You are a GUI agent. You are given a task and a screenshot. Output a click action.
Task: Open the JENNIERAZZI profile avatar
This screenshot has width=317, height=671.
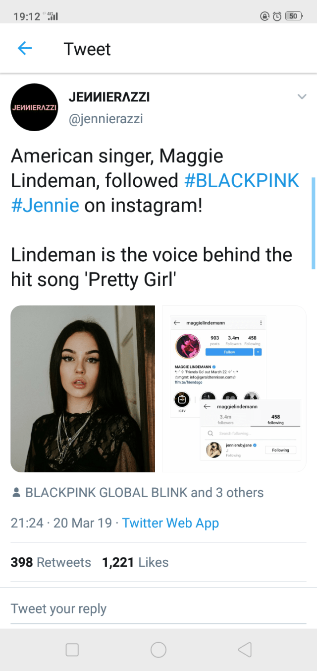click(x=34, y=107)
